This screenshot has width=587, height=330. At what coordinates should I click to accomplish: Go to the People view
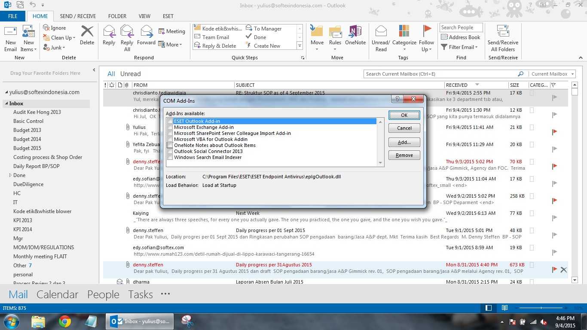click(103, 294)
